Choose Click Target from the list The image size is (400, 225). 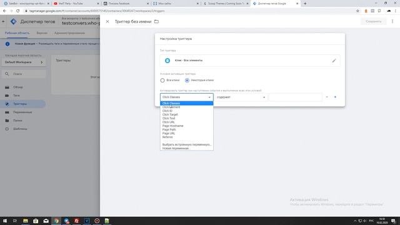[186, 114]
